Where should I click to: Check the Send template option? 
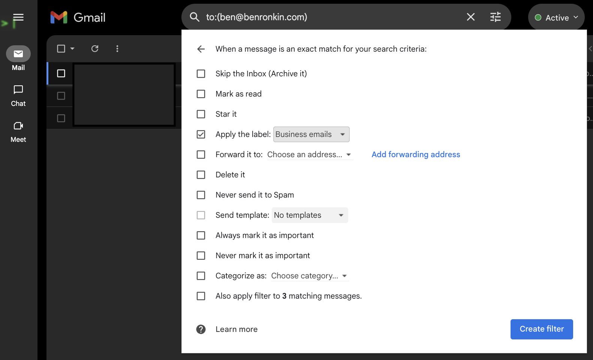coord(201,215)
